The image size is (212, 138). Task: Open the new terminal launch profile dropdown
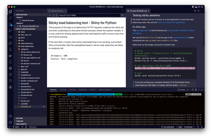pyautogui.click(x=189, y=90)
